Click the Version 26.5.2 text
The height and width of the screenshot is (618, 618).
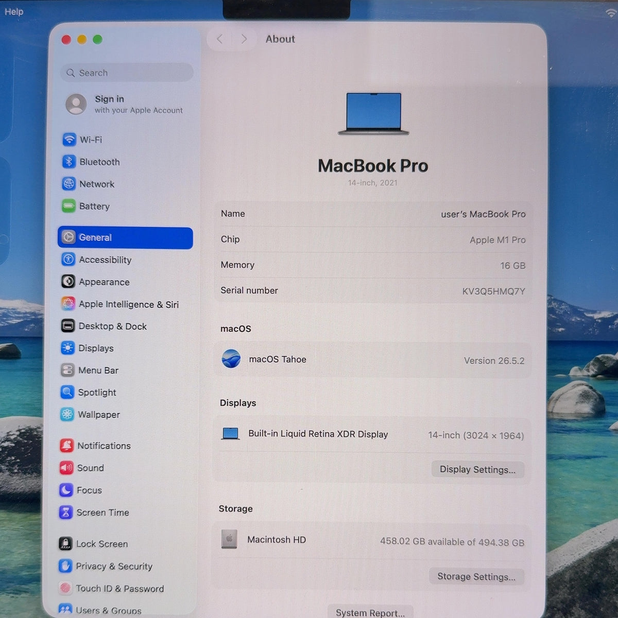tap(494, 361)
